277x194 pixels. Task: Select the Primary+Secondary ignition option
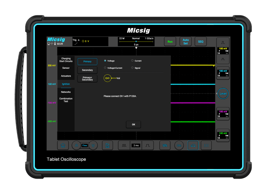click(x=87, y=78)
